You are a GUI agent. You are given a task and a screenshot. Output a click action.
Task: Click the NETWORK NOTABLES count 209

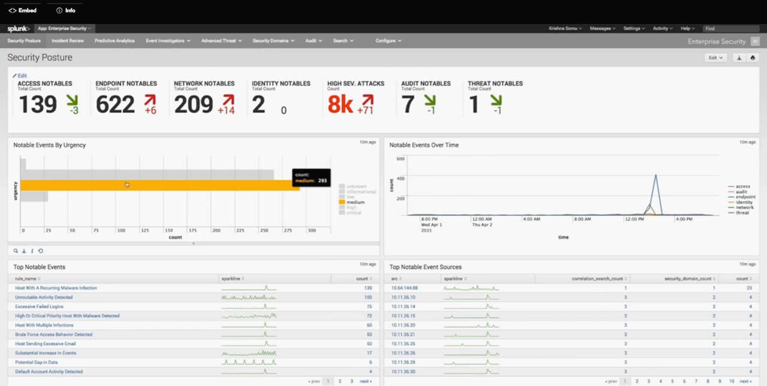pos(194,104)
